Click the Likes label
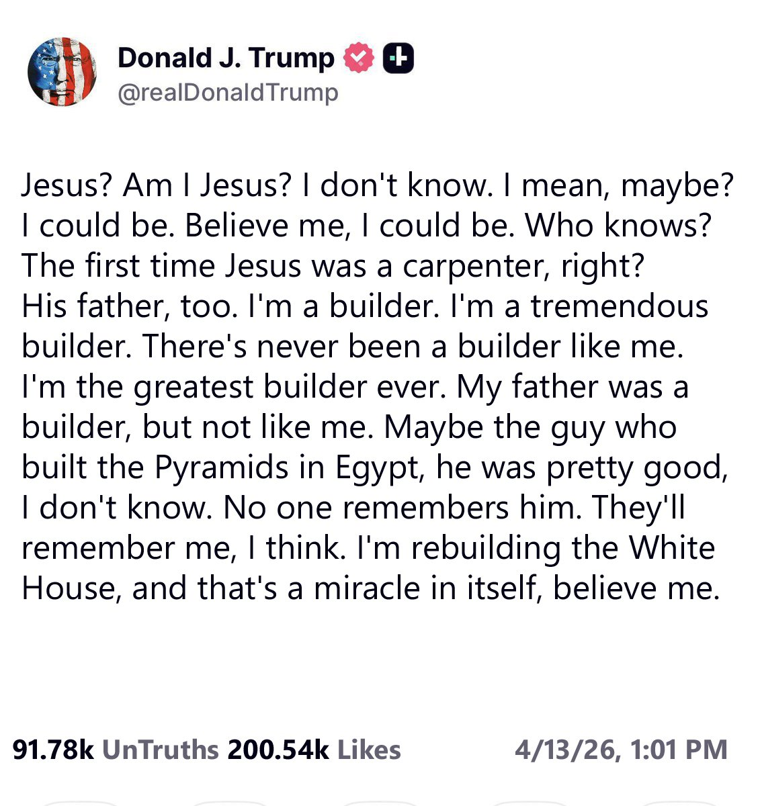This screenshot has height=806, width=760. tap(369, 750)
